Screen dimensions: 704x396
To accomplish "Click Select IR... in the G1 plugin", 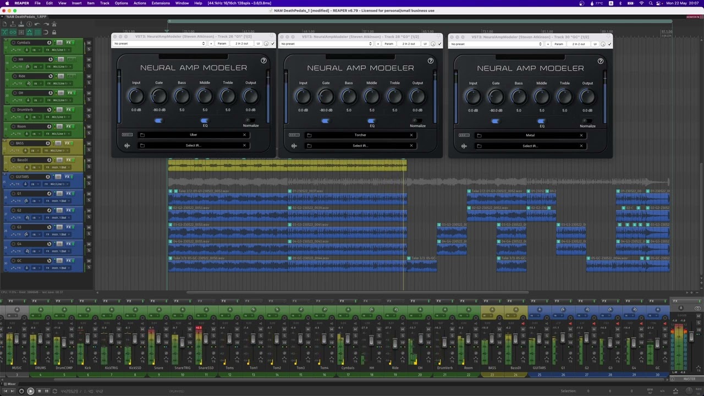I will tap(193, 145).
